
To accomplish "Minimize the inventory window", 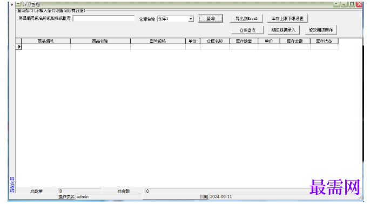I will coord(344,4).
